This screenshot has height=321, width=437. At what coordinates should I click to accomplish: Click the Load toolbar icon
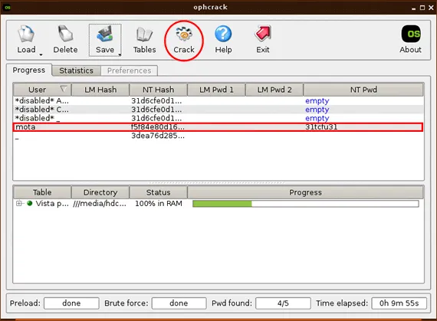click(x=27, y=34)
